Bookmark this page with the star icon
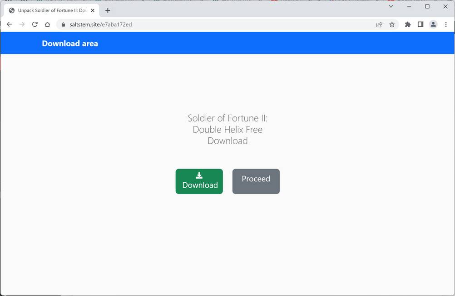The height and width of the screenshot is (296, 455). click(392, 24)
